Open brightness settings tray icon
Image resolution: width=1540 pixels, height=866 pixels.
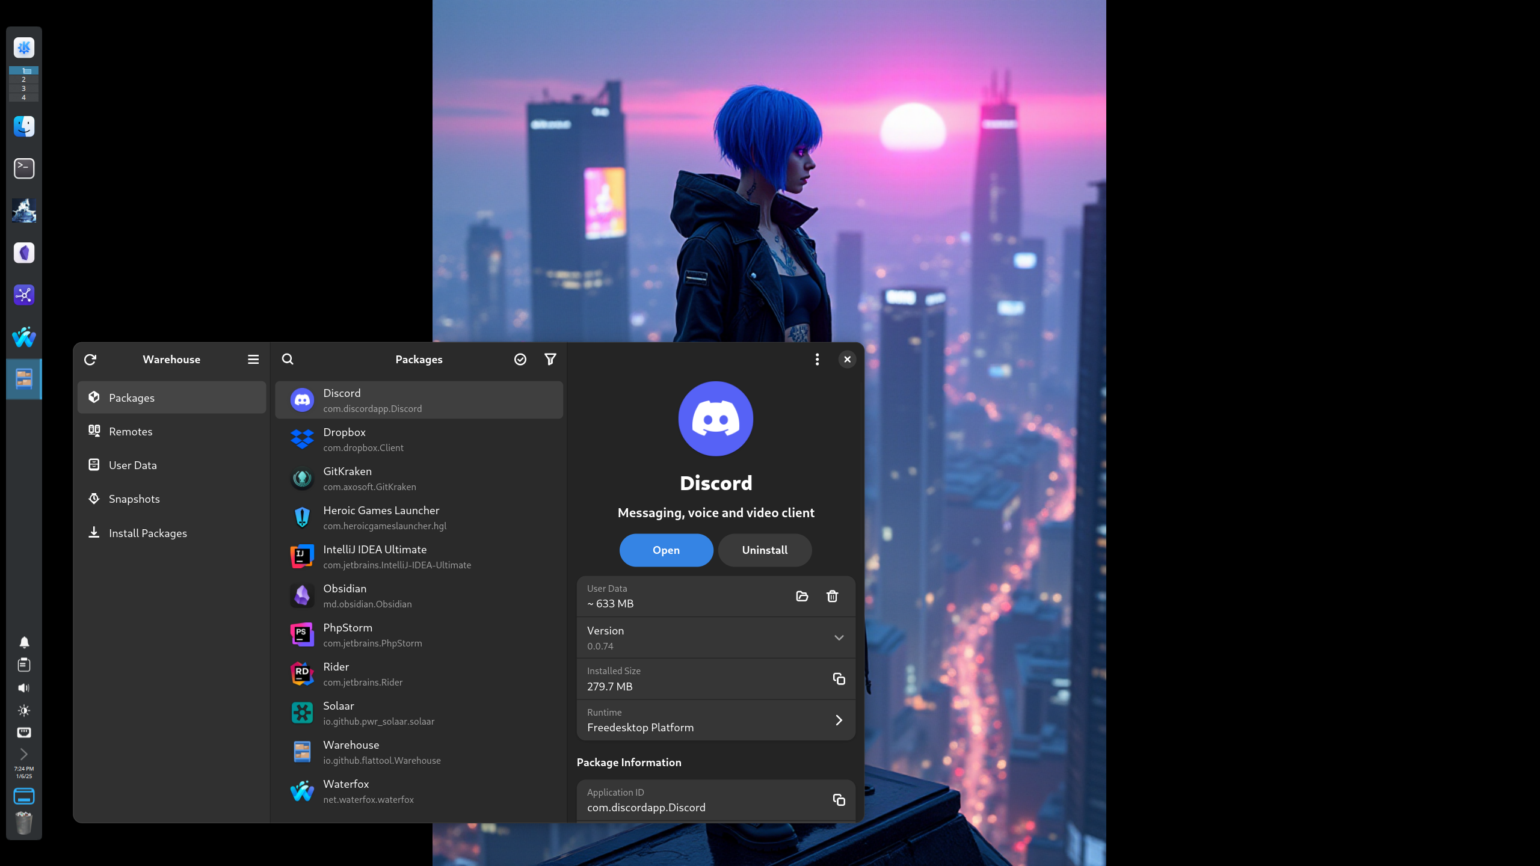pos(24,710)
